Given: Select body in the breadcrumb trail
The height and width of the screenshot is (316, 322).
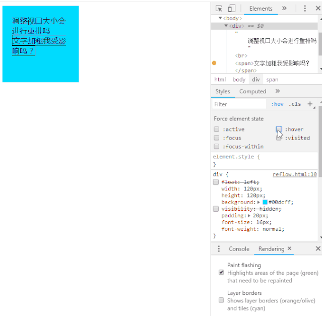Looking at the screenshot, I should click(x=239, y=80).
